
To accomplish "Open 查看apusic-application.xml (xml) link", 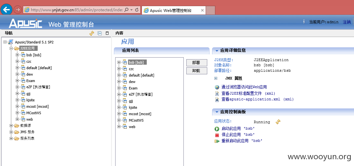I will 257,99.
